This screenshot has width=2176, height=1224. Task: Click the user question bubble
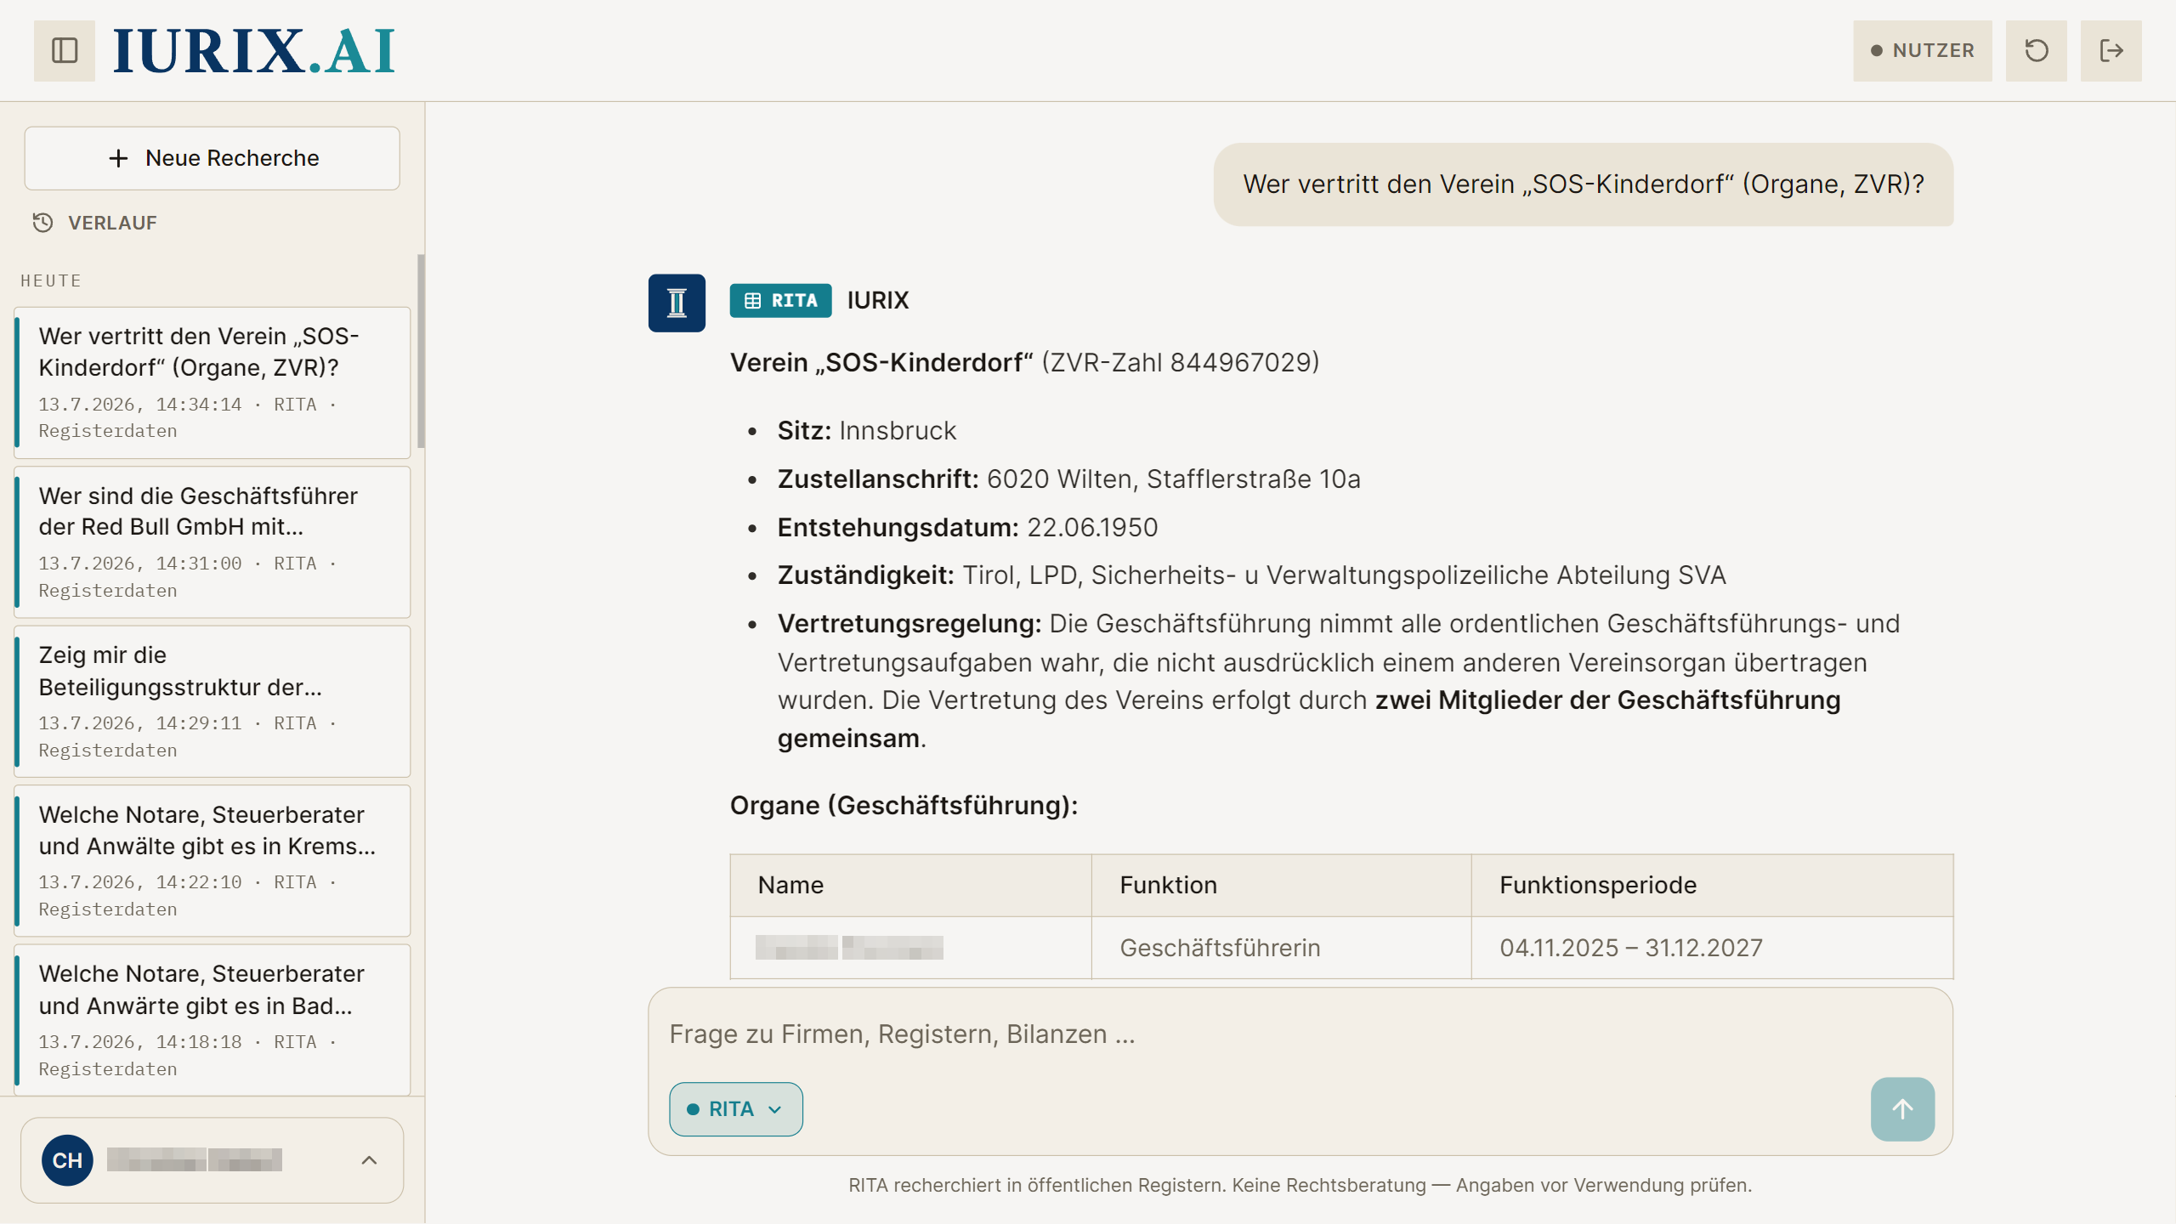pyautogui.click(x=1583, y=184)
